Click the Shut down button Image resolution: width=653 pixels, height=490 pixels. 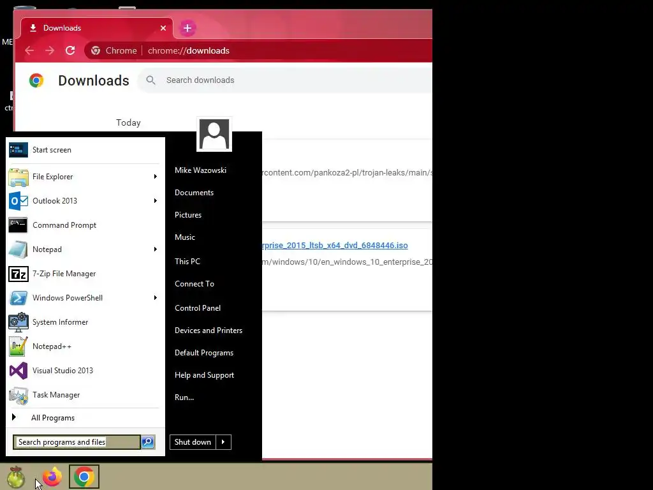point(193,442)
